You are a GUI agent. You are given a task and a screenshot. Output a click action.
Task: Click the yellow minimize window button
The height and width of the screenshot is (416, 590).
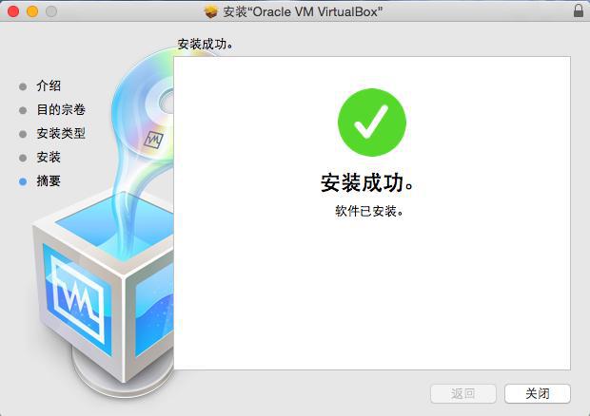(x=32, y=11)
